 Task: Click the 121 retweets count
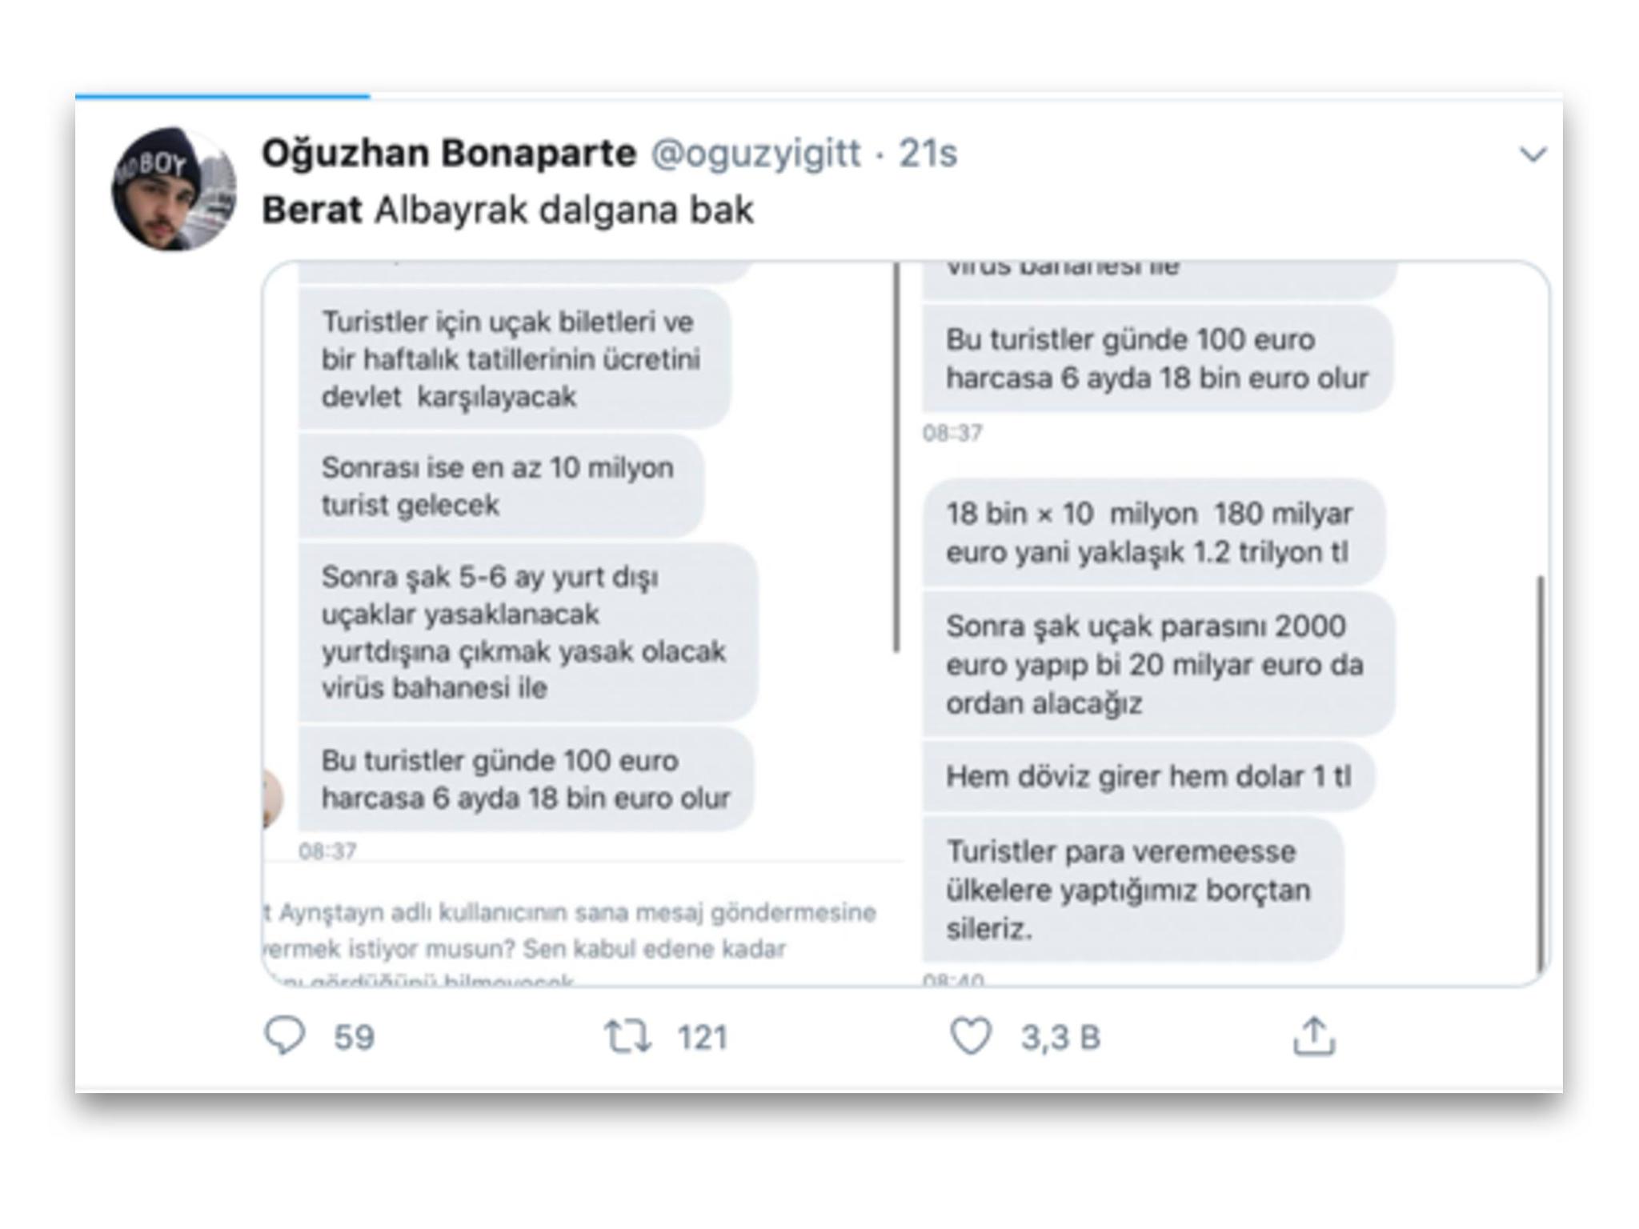pyautogui.click(x=703, y=1037)
